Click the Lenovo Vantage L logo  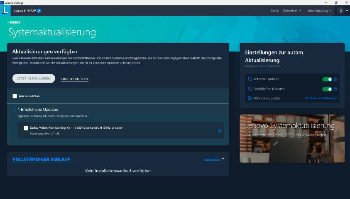[x=6, y=10]
